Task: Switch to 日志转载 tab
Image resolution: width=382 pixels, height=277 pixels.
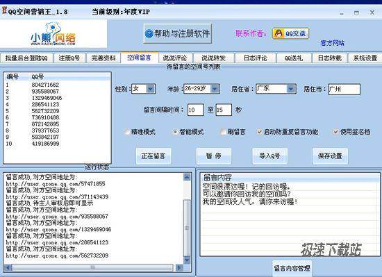Action: 330,58
